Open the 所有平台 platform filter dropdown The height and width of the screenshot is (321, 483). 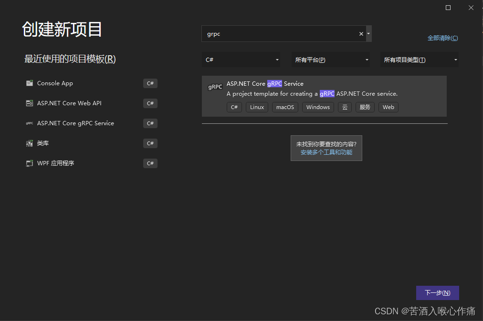(x=331, y=60)
